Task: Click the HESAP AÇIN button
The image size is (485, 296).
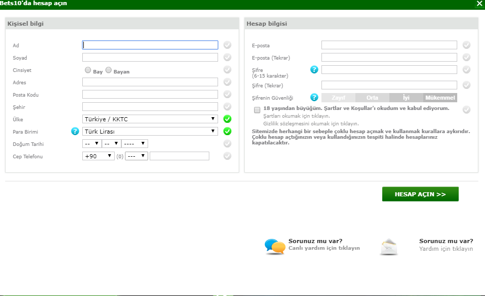Action: pos(420,194)
